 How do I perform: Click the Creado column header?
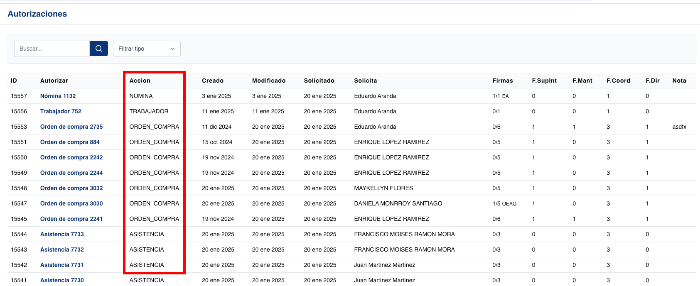pos(213,81)
